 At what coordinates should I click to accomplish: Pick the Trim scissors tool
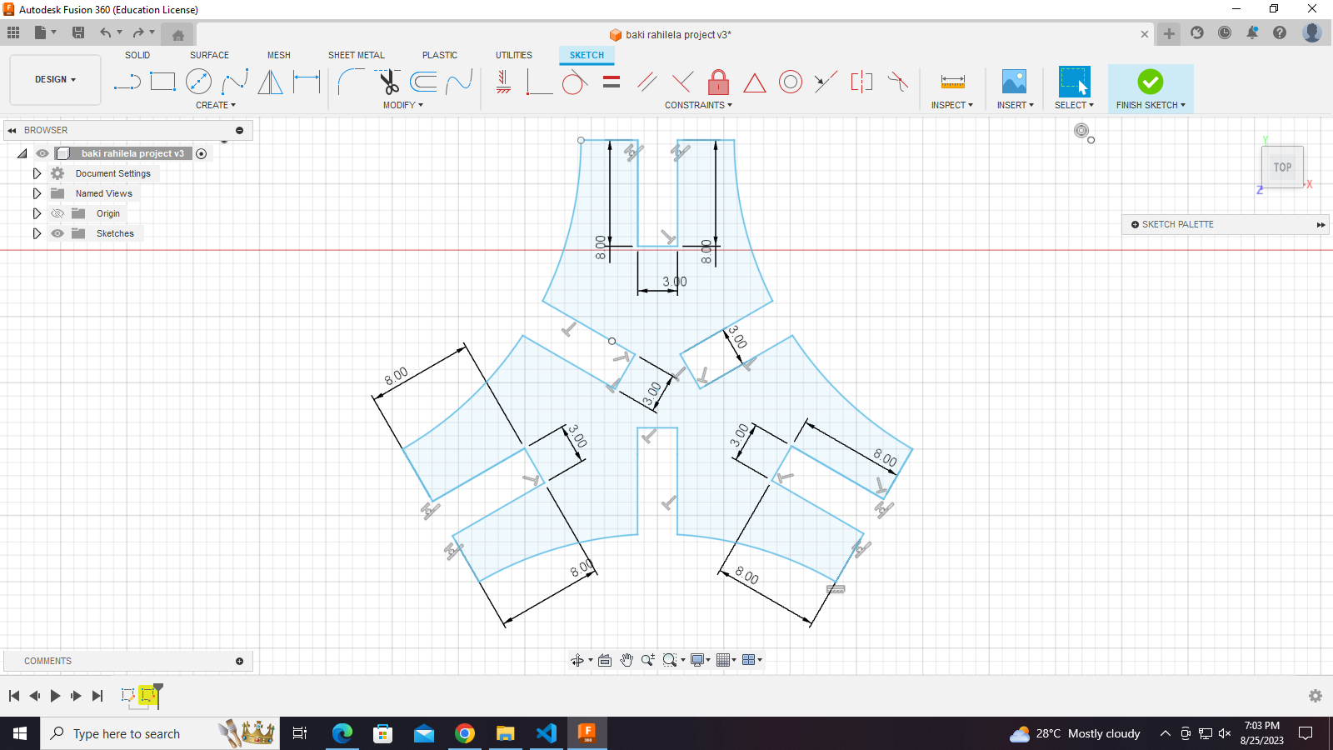tap(388, 82)
